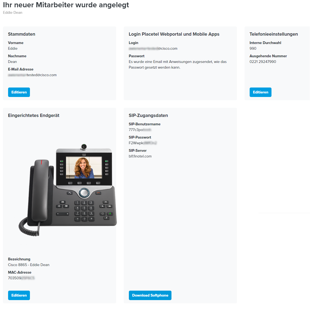Click the page heading Ihr neuer Mitarbeiter wurde angelegt

click(66, 5)
